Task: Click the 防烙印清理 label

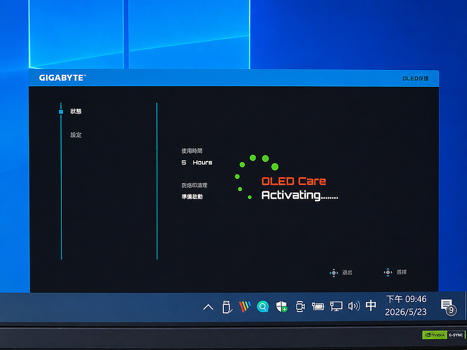Action: pos(194,185)
